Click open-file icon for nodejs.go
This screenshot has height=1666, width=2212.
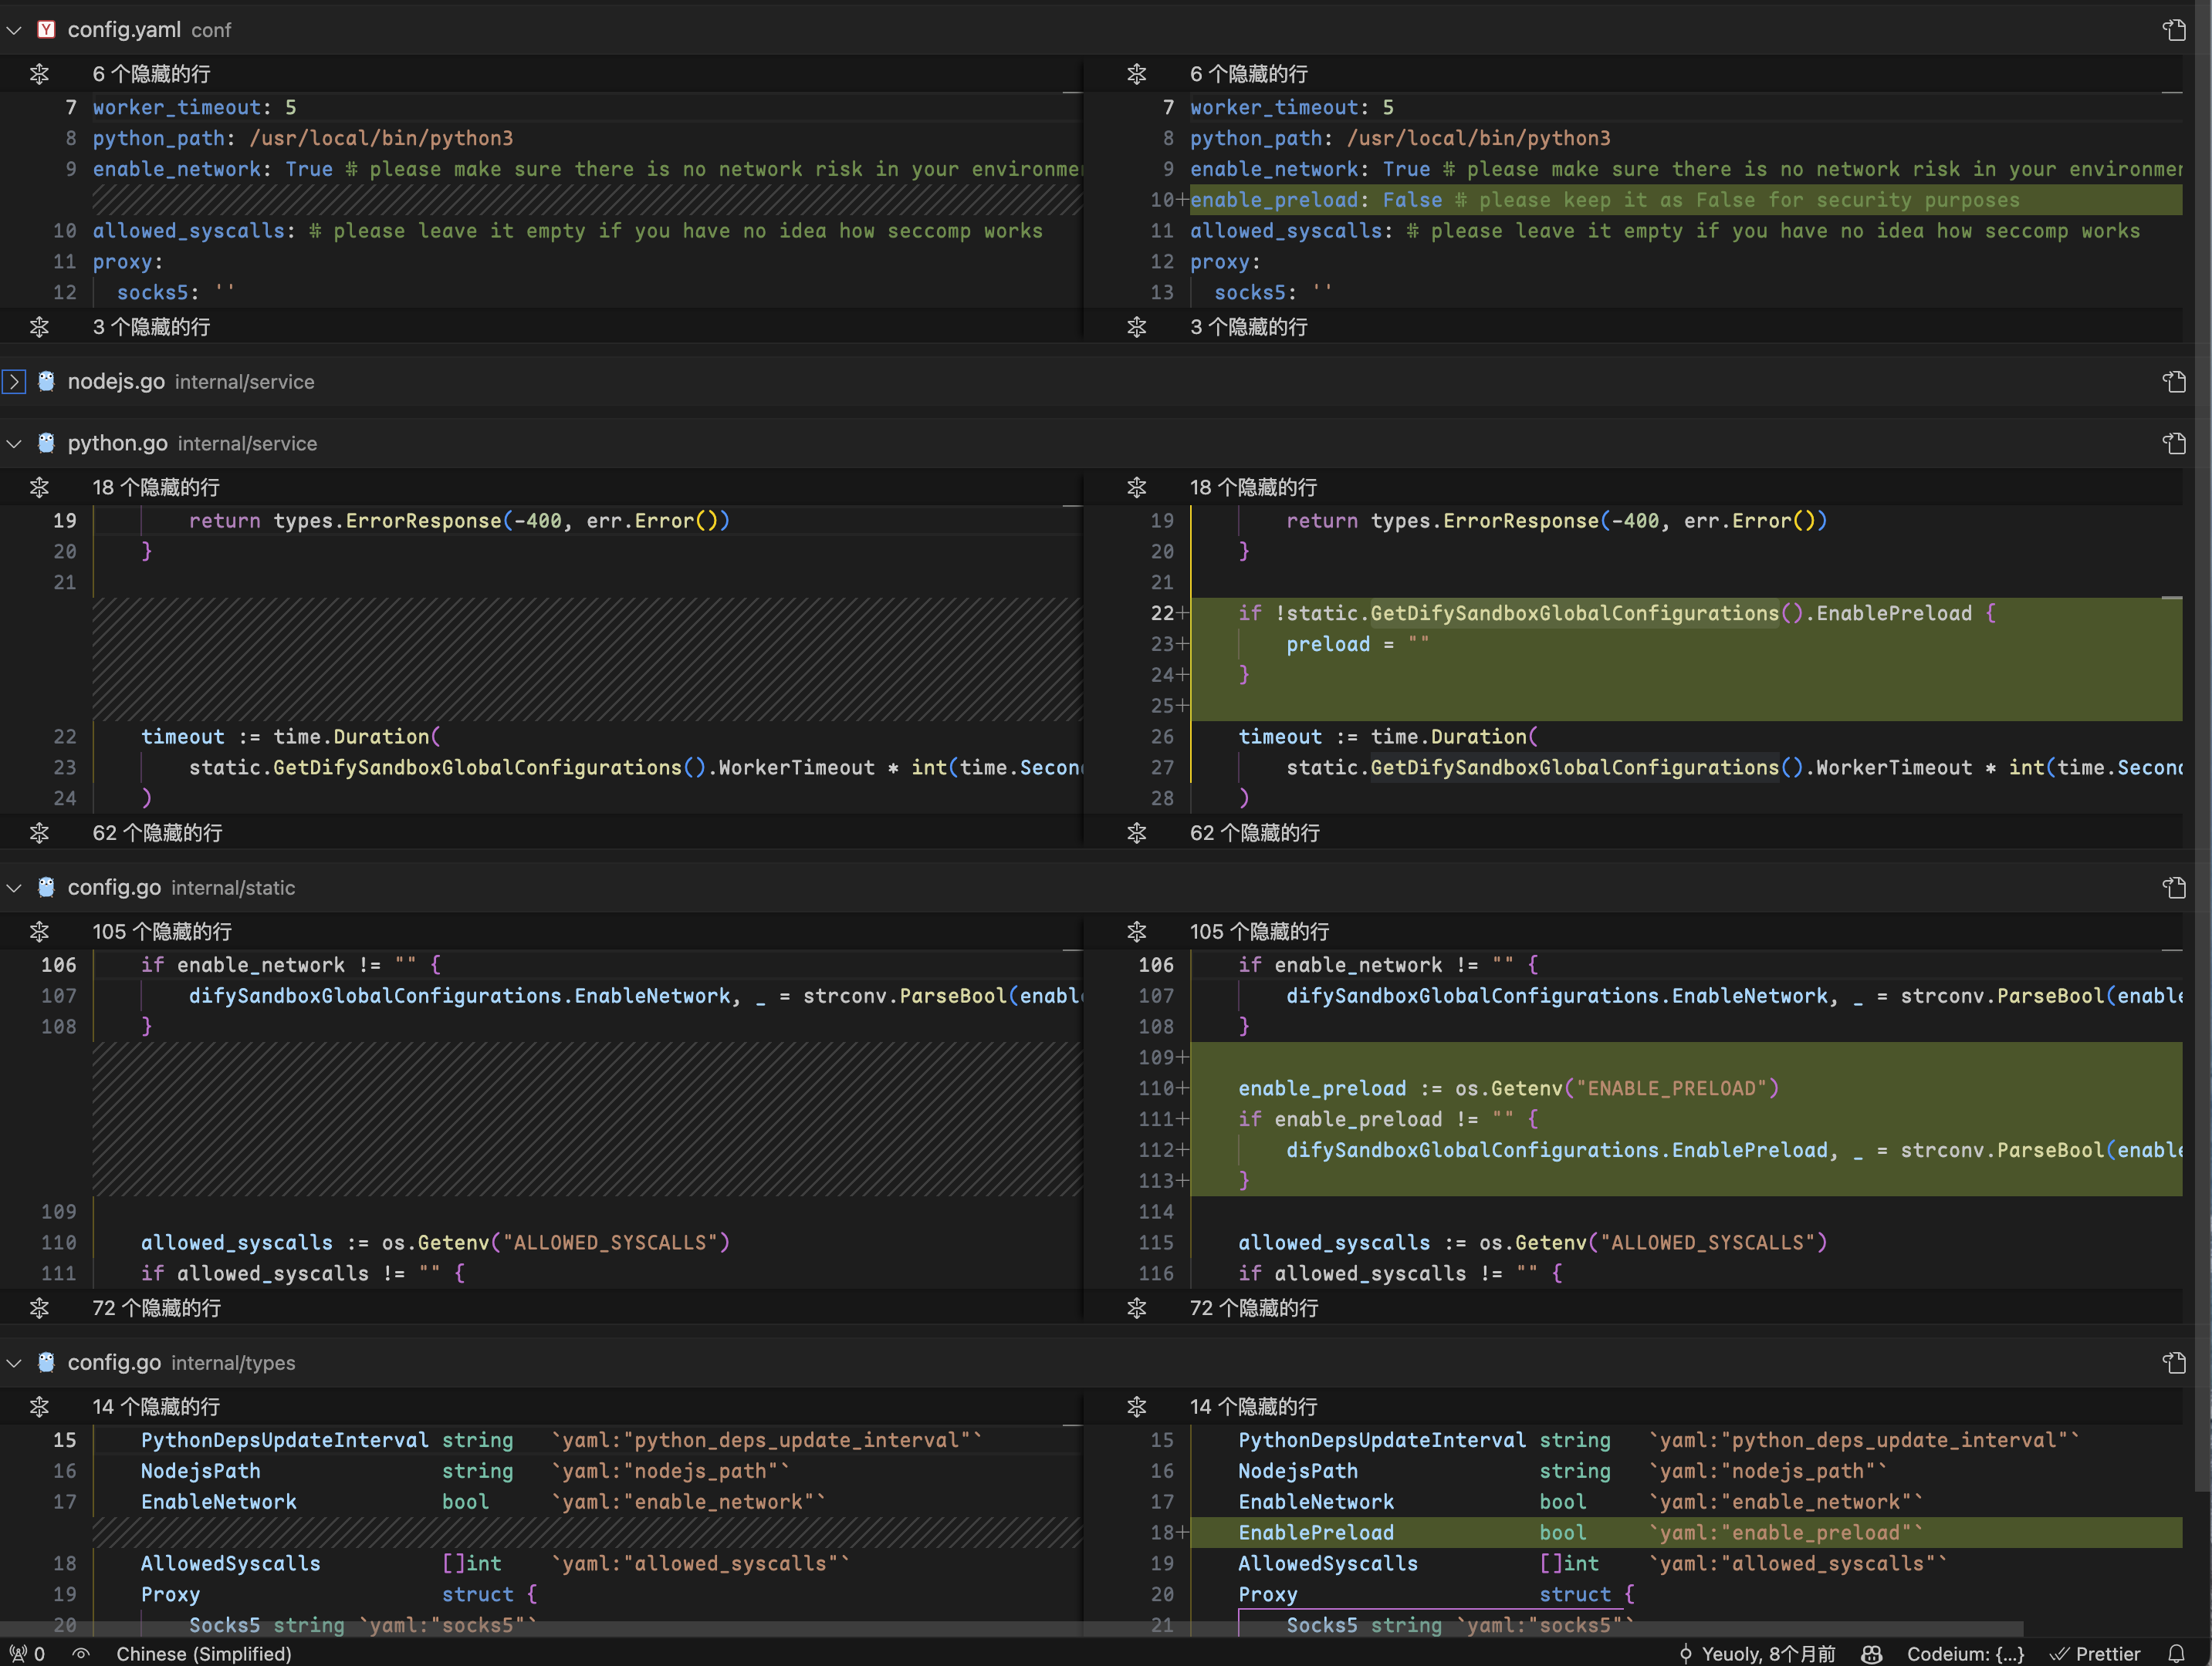[x=2174, y=382]
